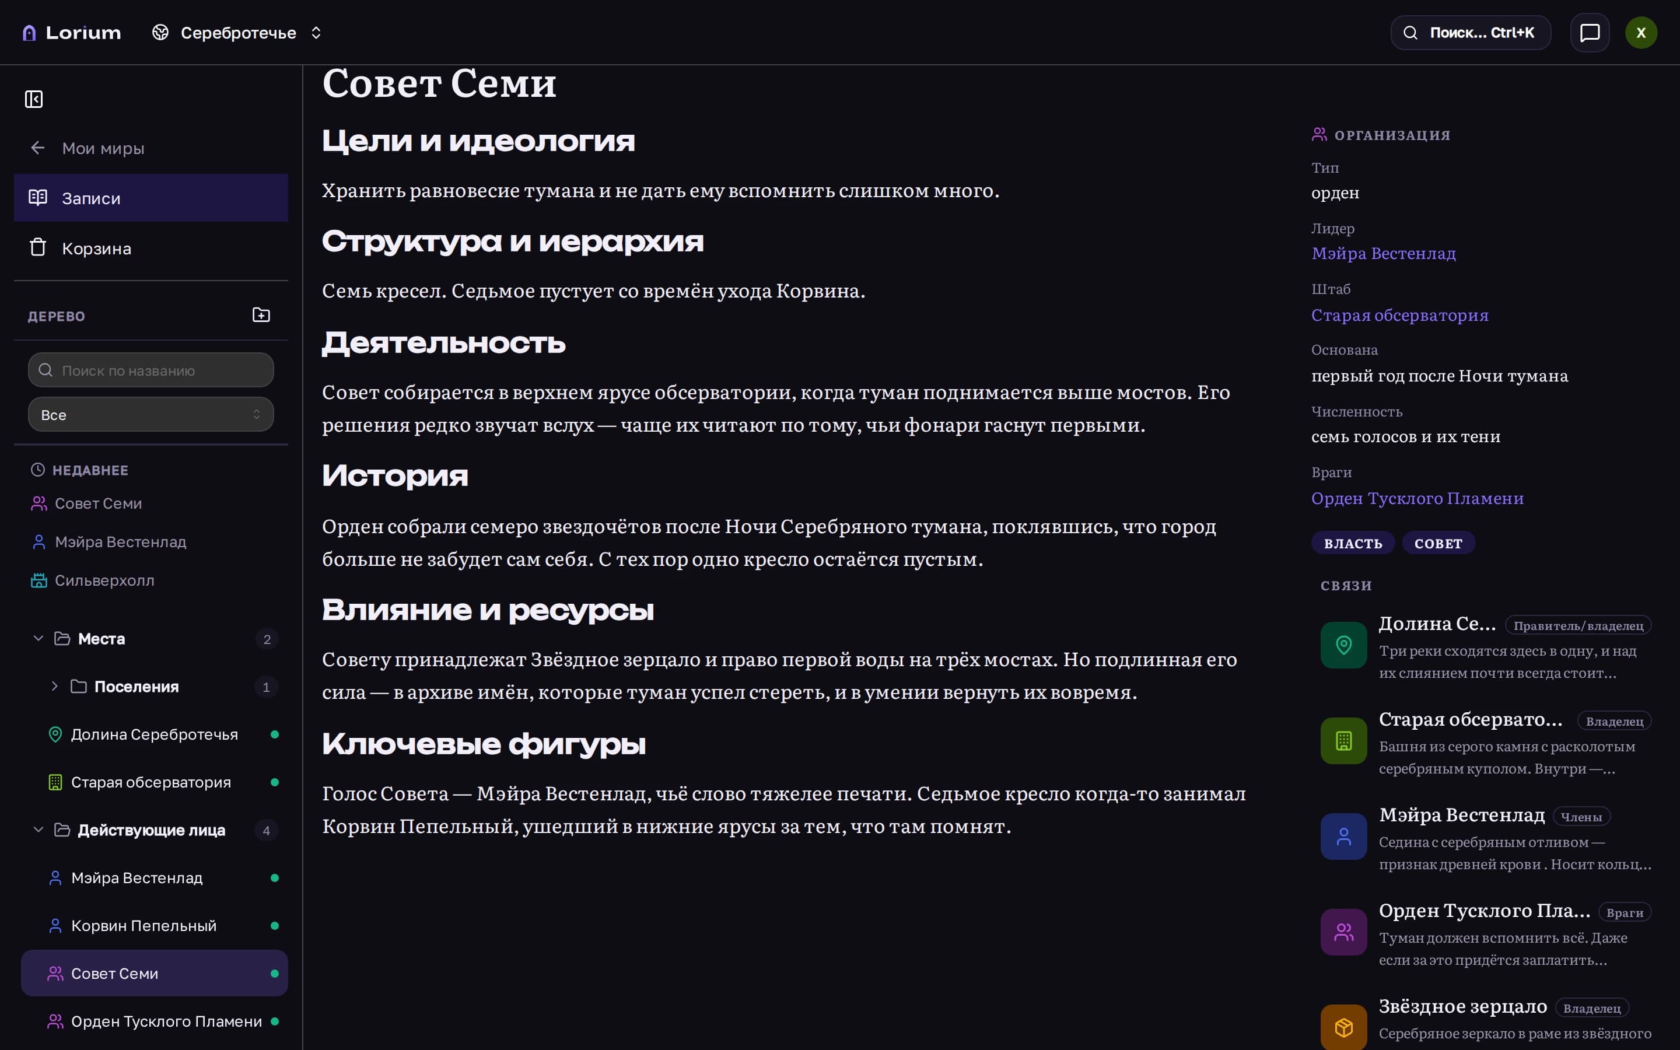Open the Корзина trash section
Image resolution: width=1680 pixels, height=1050 pixels.
[x=150, y=248]
